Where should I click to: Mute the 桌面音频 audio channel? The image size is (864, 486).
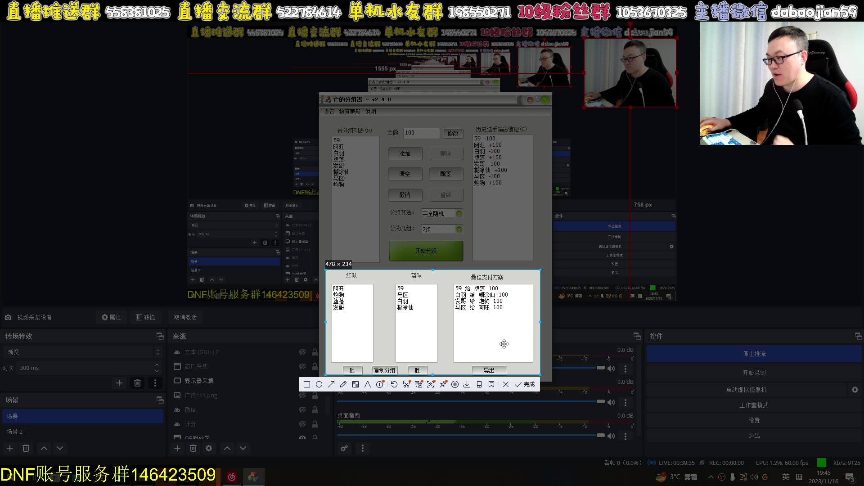click(611, 436)
